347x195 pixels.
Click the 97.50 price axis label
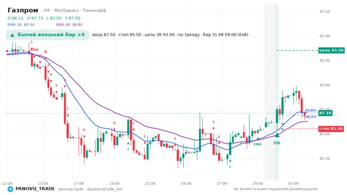tap(325, 11)
